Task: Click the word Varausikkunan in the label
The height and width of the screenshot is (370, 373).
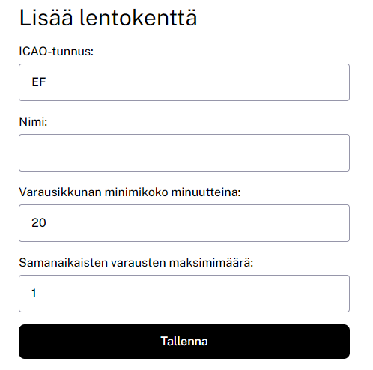Action: 60,192
